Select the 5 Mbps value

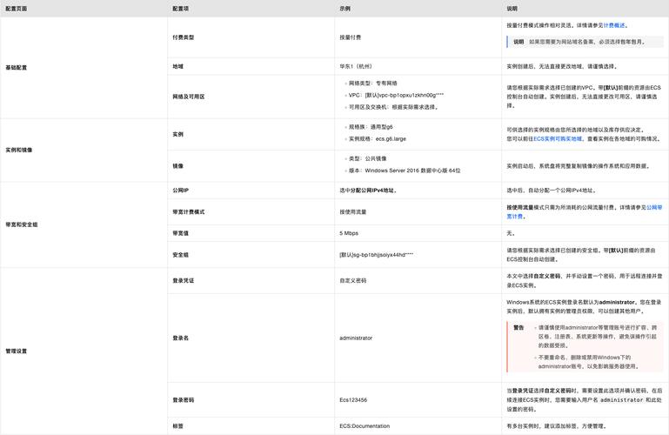[349, 233]
